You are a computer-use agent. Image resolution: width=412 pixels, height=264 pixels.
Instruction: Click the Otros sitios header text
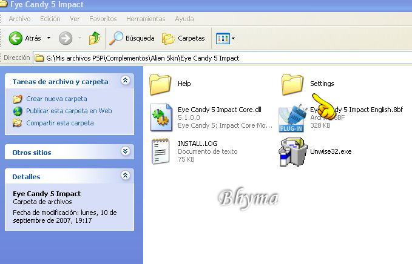[x=32, y=153]
